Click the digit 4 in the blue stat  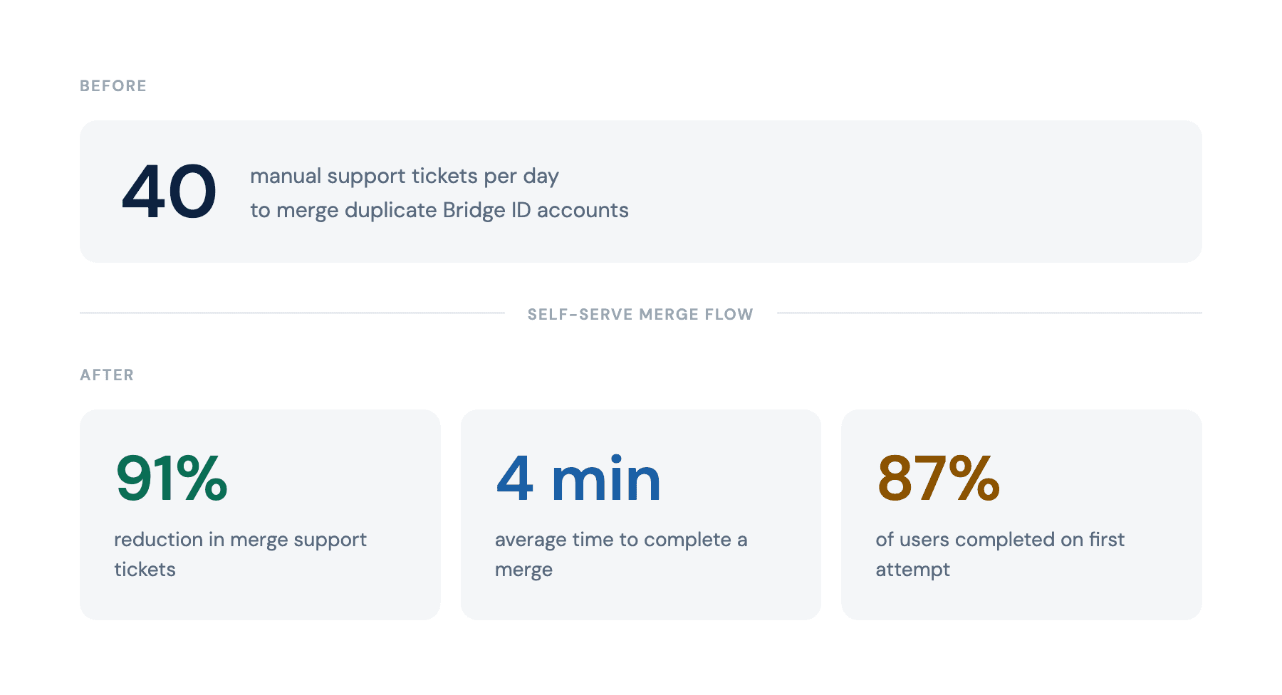pyautogui.click(x=514, y=479)
